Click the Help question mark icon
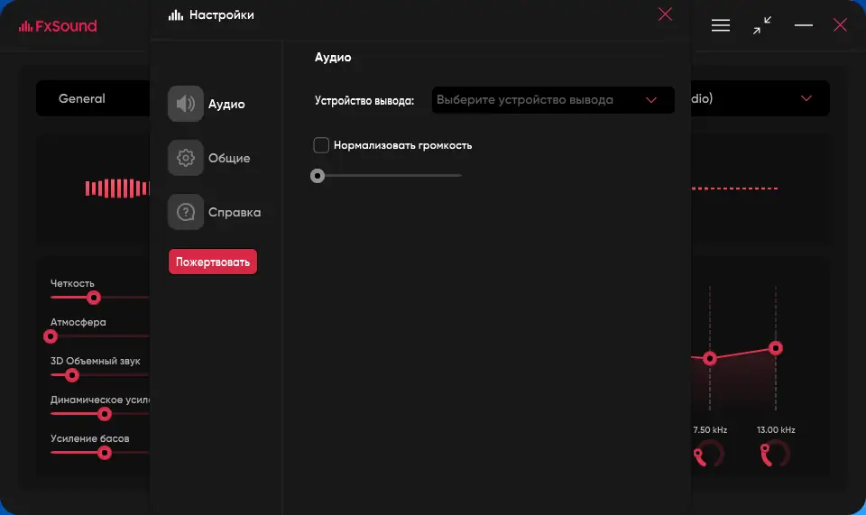866x515 pixels. (186, 212)
